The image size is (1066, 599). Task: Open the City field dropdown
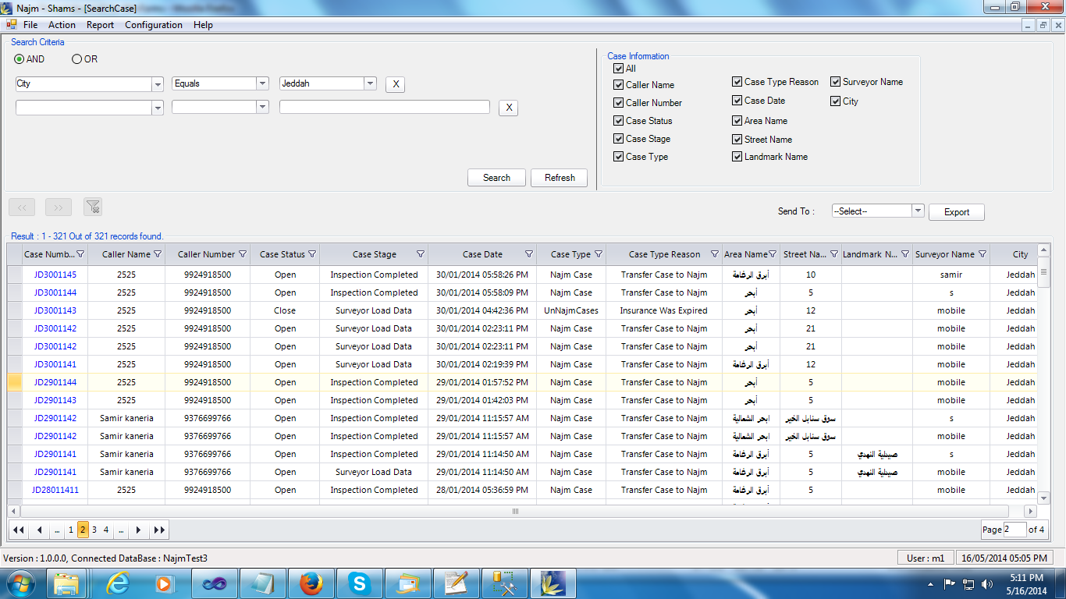tap(158, 84)
